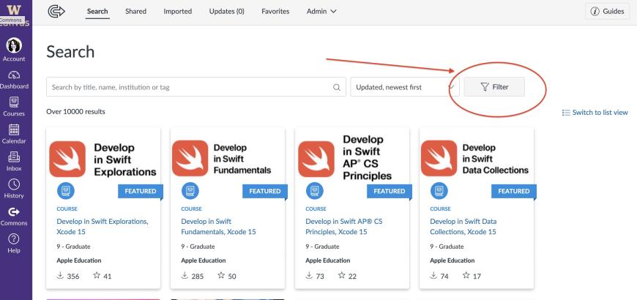Open the Updates (0) tab
The image size is (637, 300).
(227, 12)
